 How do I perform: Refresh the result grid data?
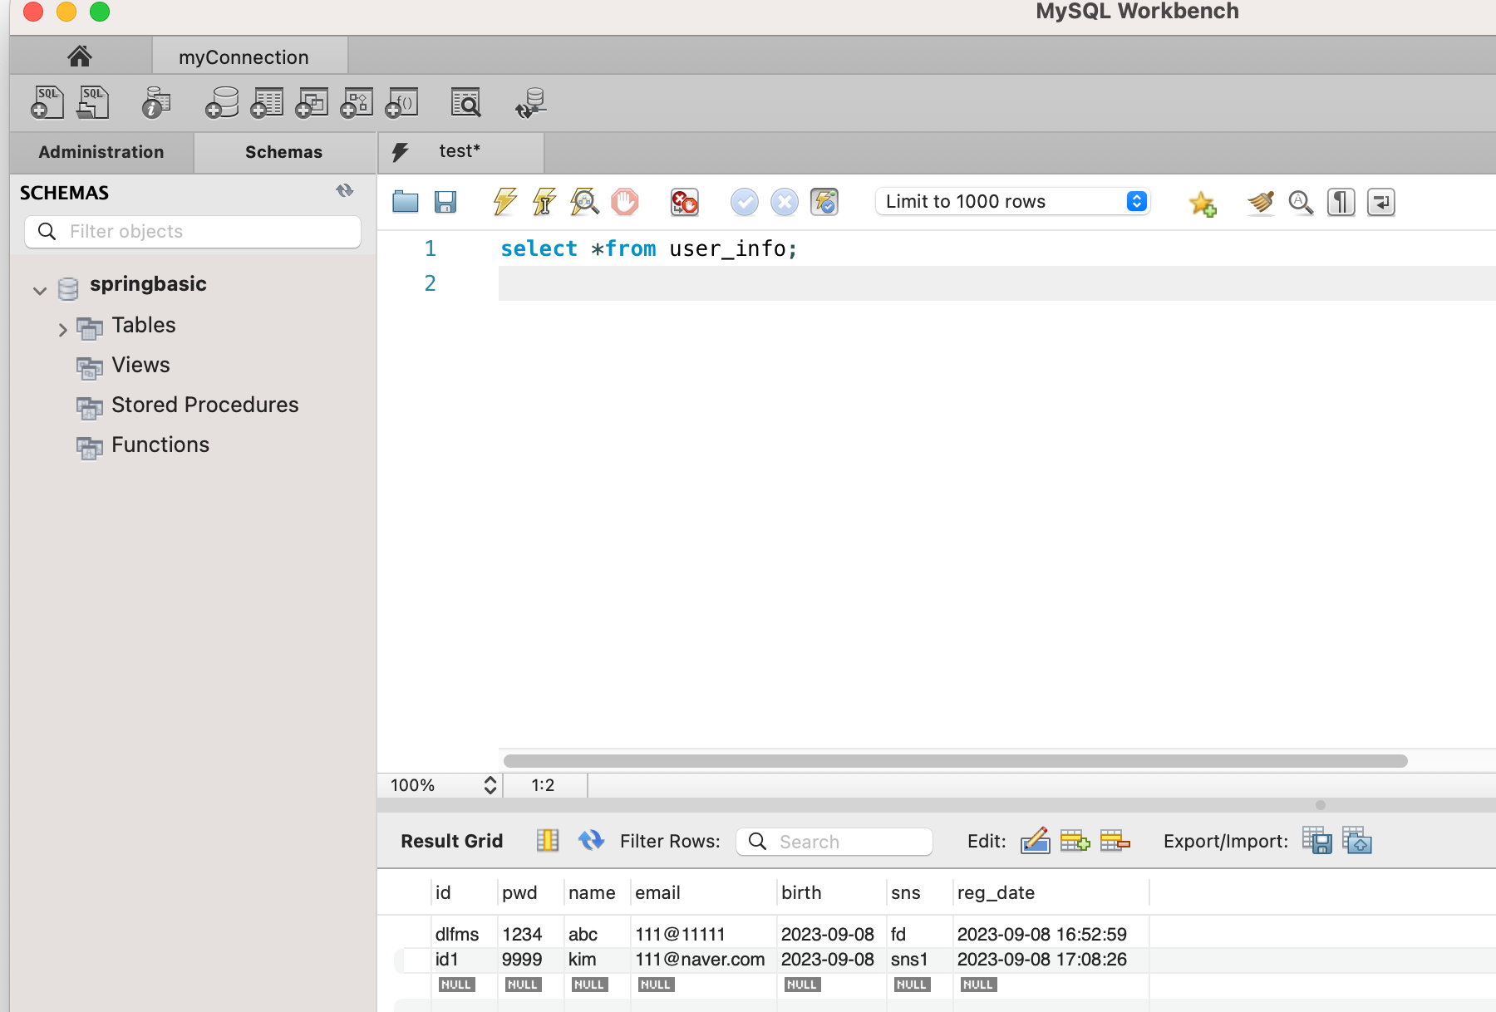(x=591, y=841)
